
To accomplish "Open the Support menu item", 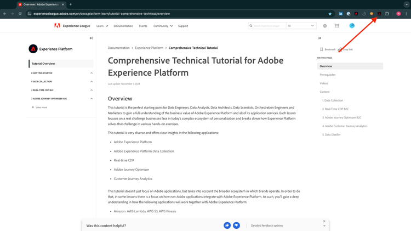I will tap(183, 26).
